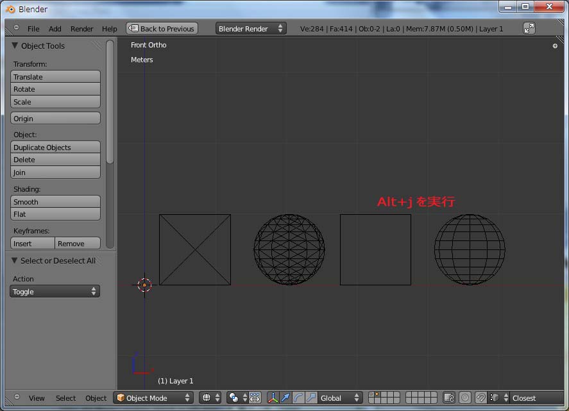Select the second layer button with orange dot

(378, 395)
